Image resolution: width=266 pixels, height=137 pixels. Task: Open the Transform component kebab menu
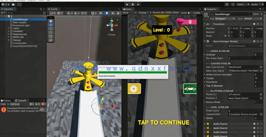[x=261, y=24]
